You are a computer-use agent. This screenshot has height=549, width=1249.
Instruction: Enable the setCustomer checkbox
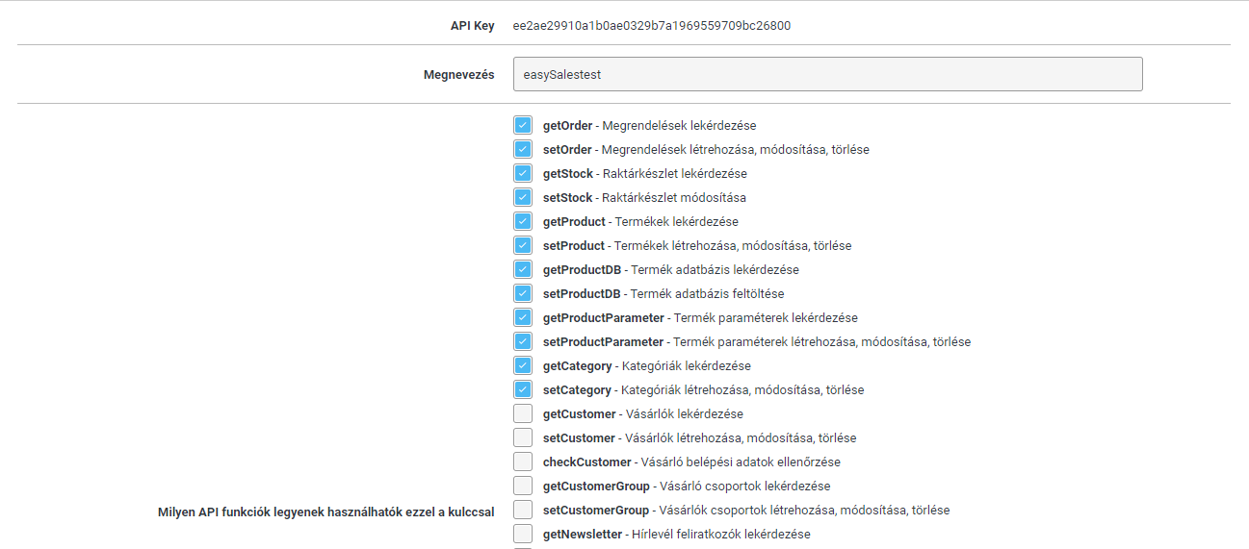point(523,437)
